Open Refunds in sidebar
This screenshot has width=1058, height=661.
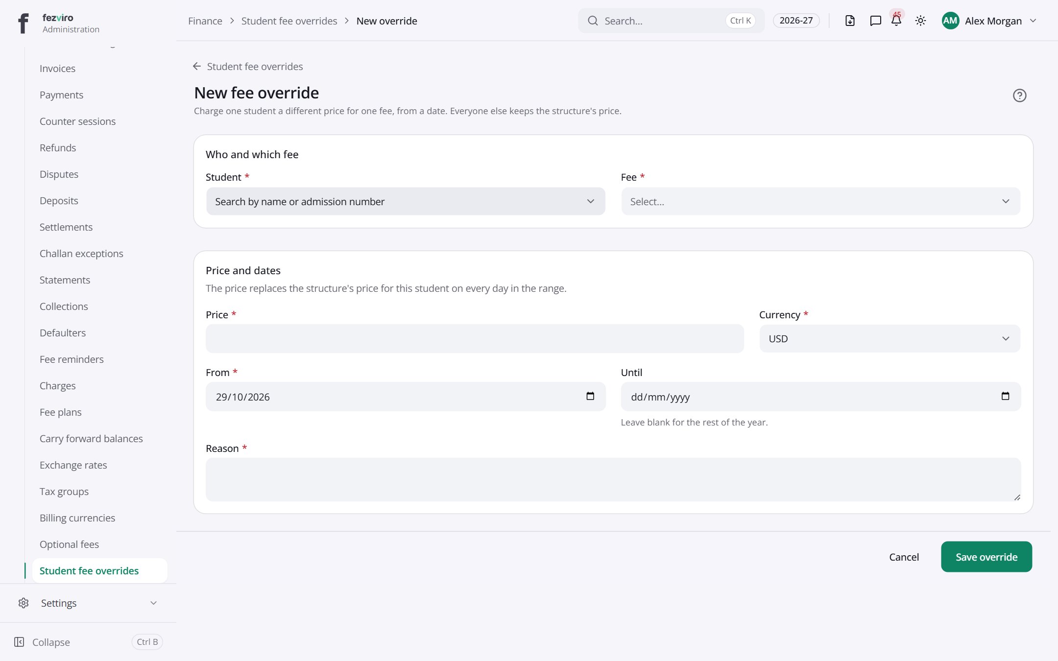58,147
